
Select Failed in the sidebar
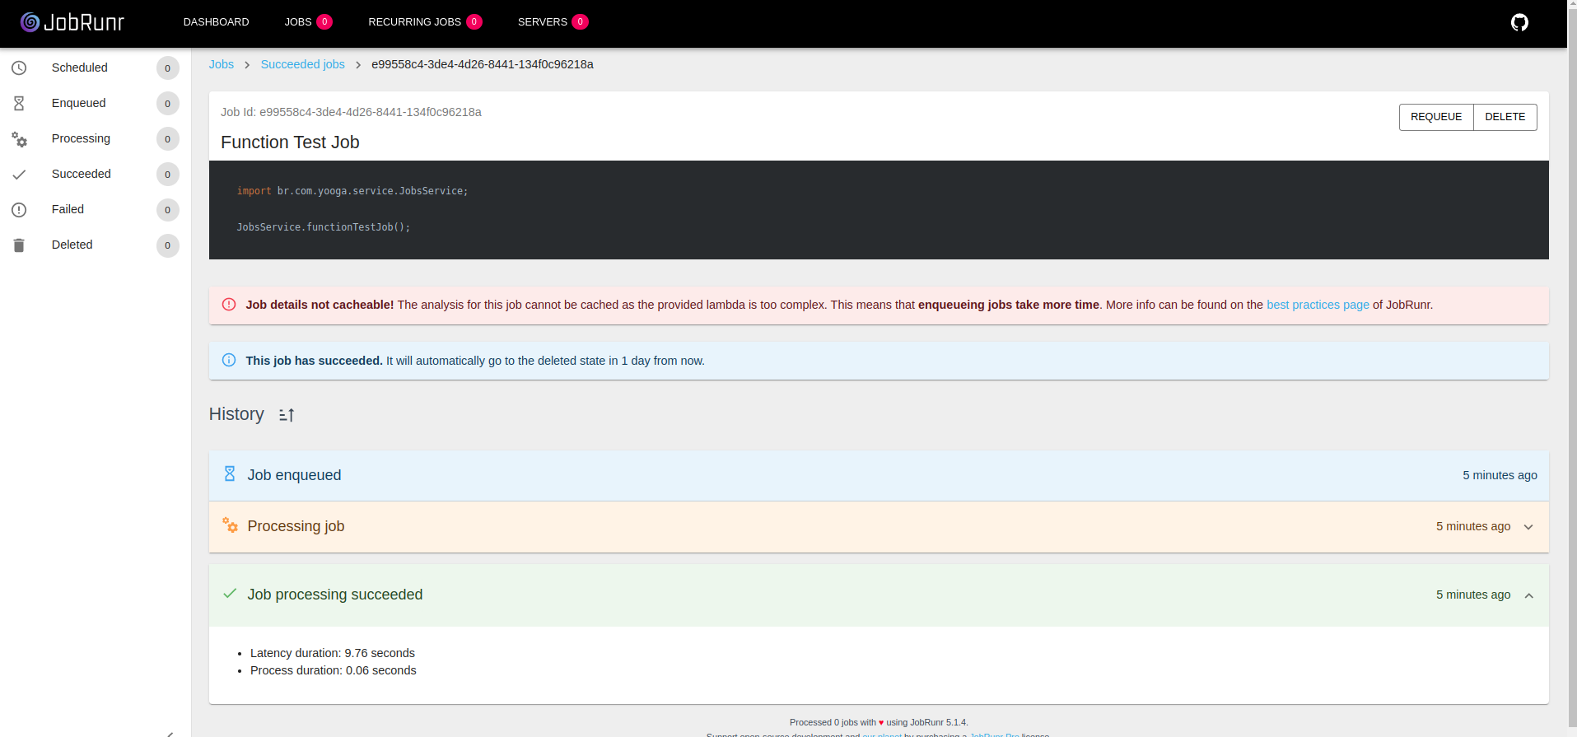click(96, 209)
